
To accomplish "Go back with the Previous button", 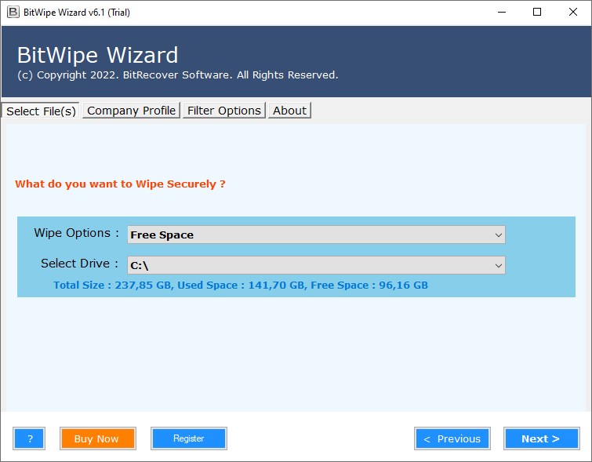I will [452, 438].
